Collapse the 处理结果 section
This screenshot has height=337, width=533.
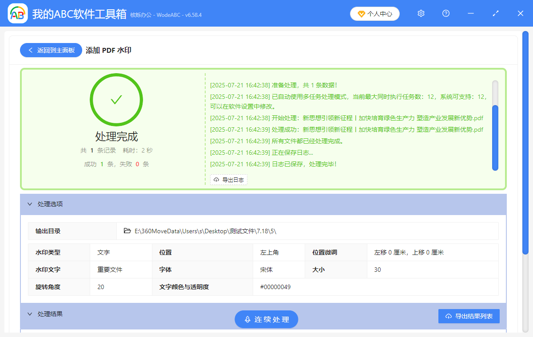(x=30, y=314)
